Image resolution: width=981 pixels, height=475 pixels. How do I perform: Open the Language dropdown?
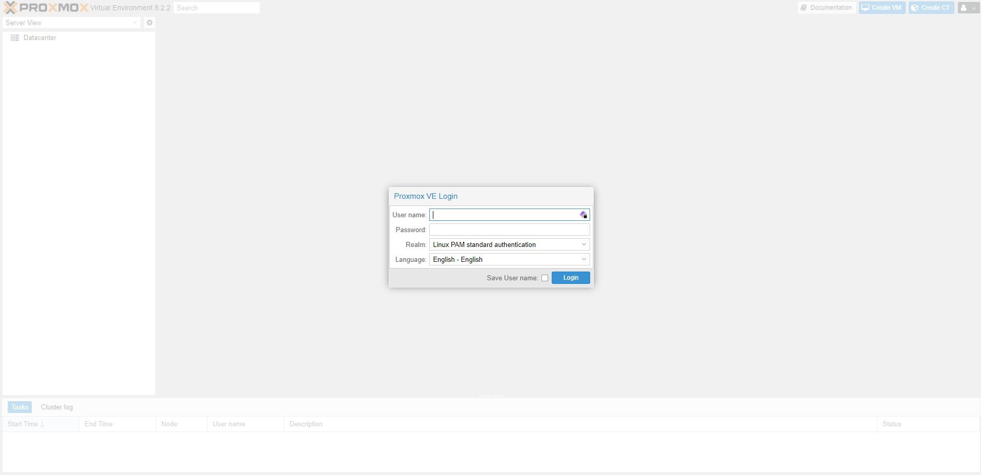click(583, 259)
